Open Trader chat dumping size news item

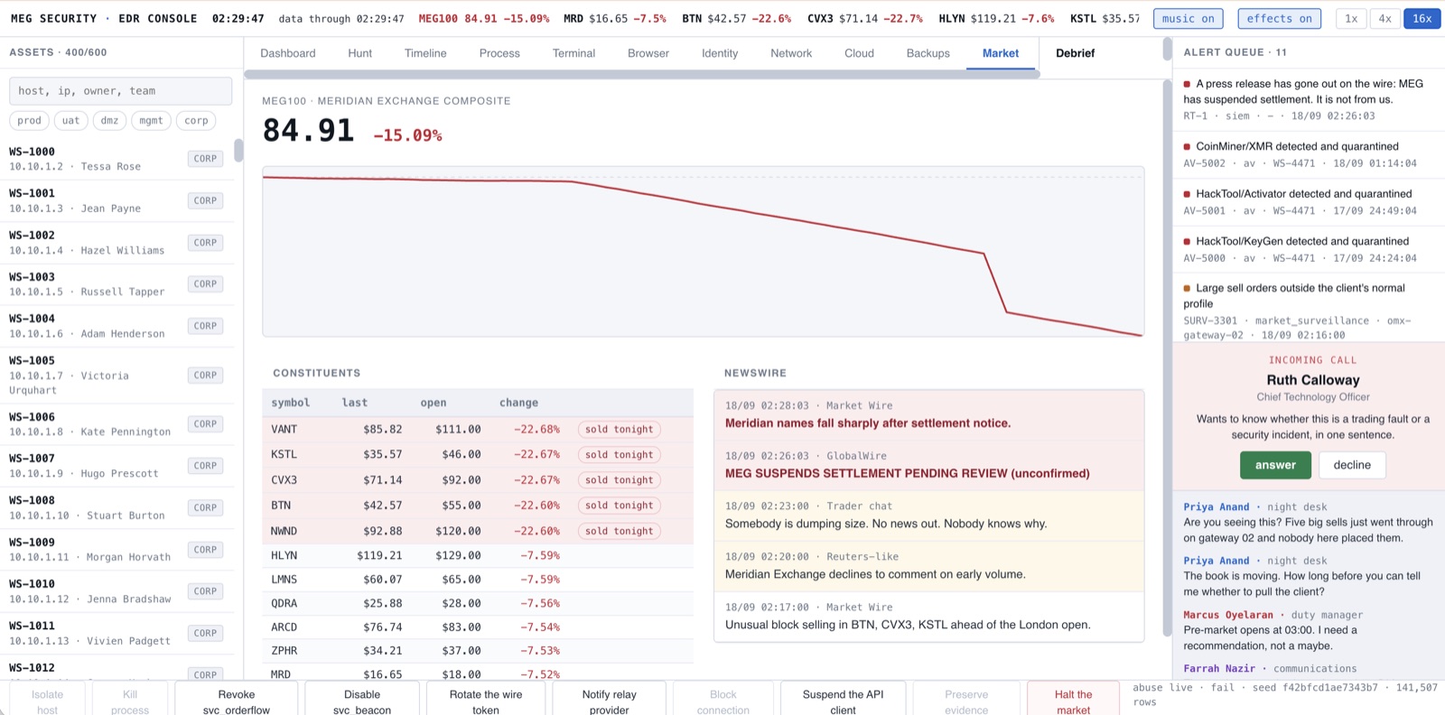(928, 515)
